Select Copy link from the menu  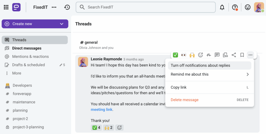click(x=210, y=87)
